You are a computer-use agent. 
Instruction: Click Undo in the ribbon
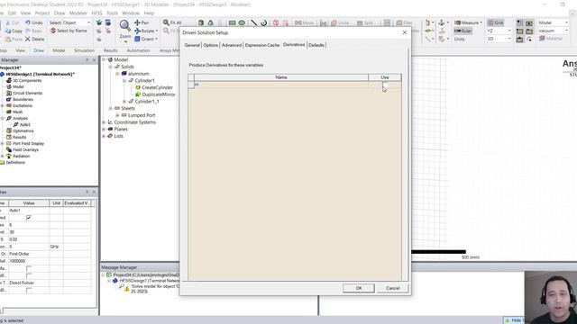pos(34,22)
